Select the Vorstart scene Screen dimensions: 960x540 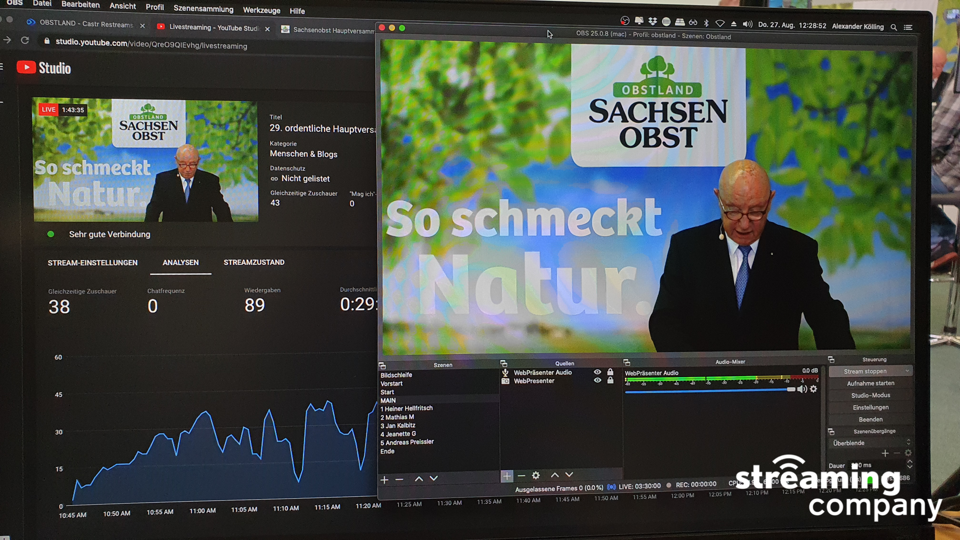(x=391, y=384)
